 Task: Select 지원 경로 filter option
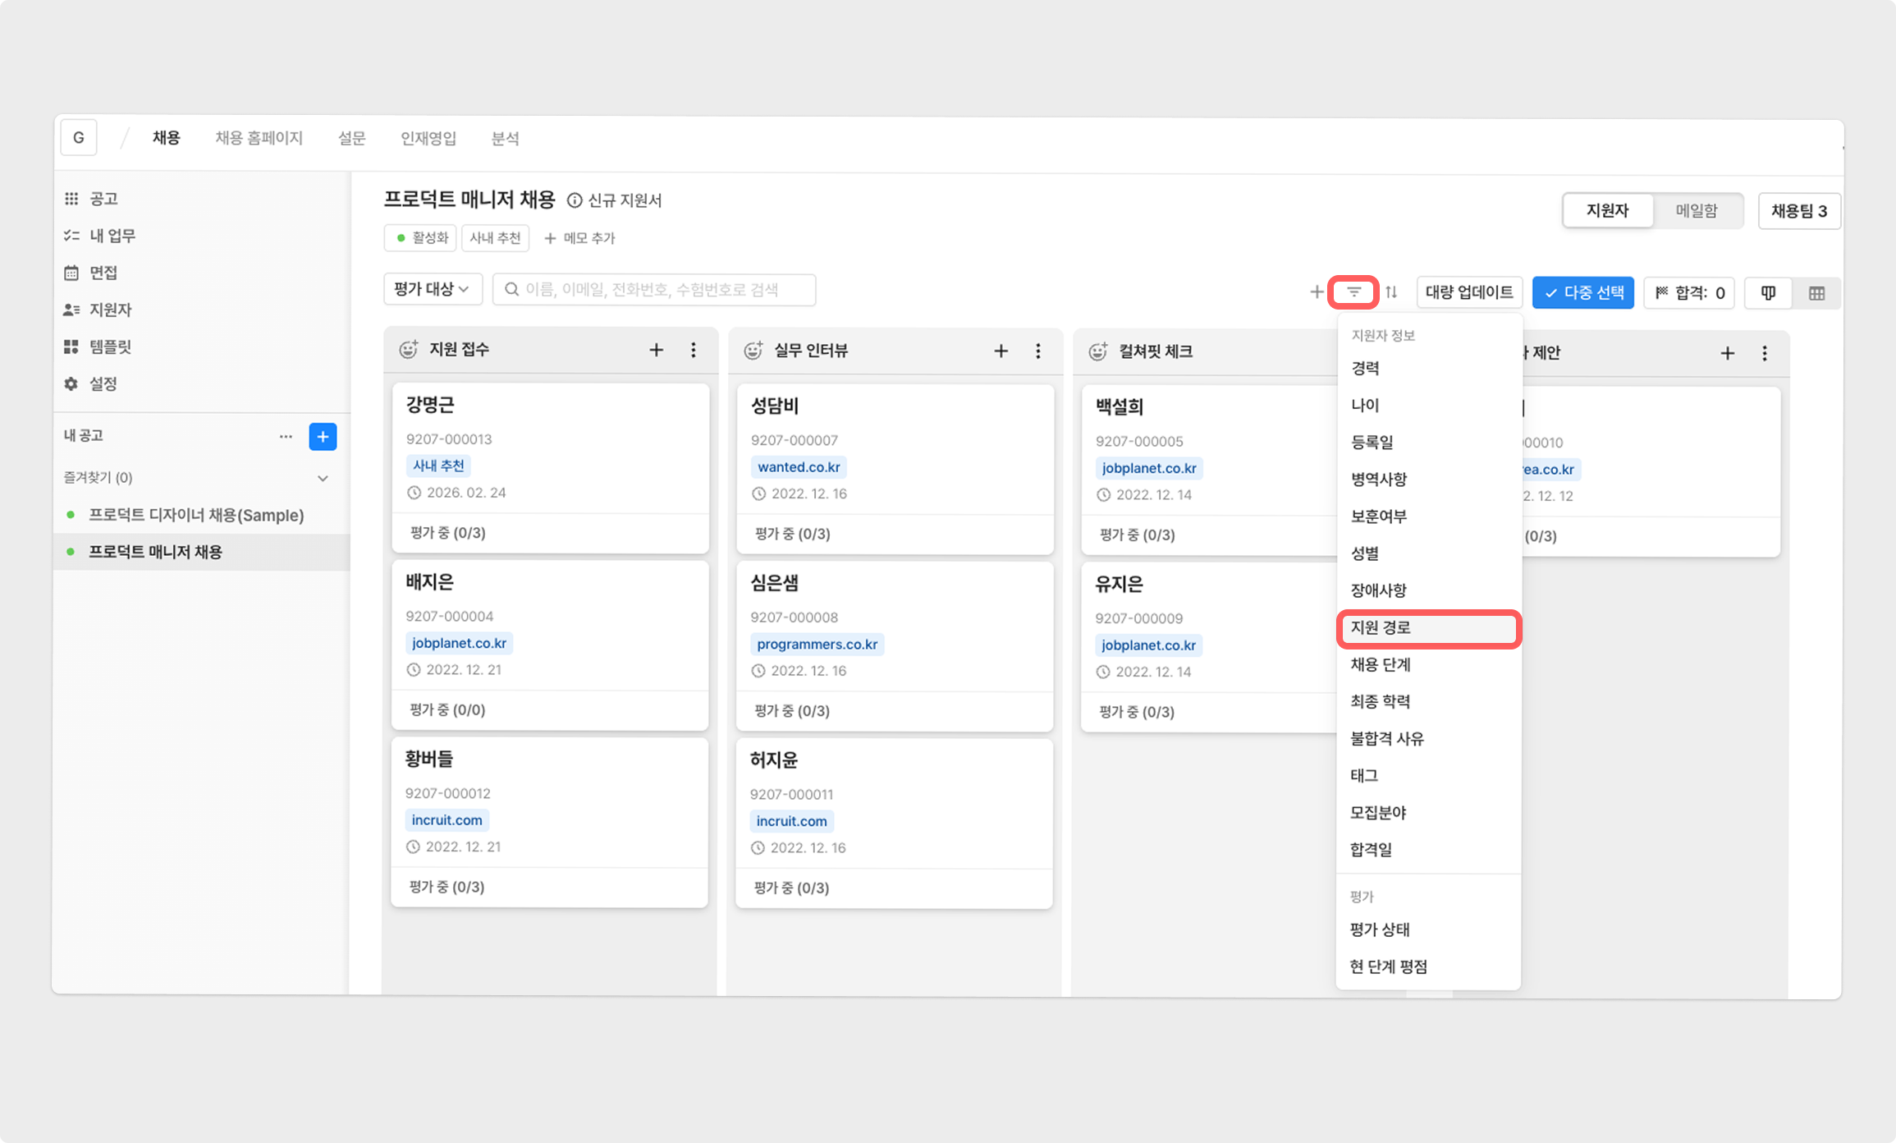1428,627
